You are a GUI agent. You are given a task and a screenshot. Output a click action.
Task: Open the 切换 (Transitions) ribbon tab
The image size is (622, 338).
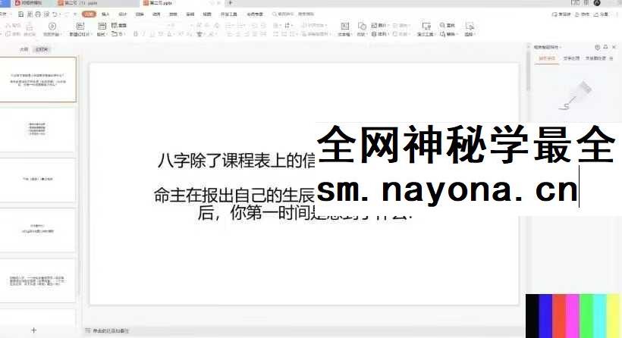140,14
